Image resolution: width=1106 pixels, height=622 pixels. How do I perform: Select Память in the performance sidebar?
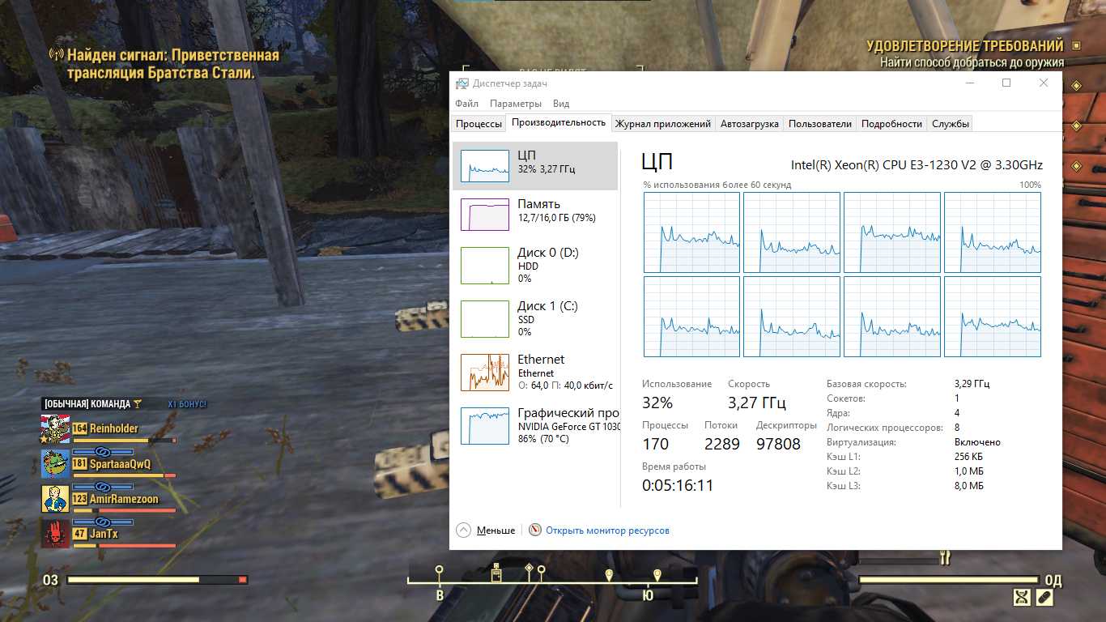(x=535, y=215)
